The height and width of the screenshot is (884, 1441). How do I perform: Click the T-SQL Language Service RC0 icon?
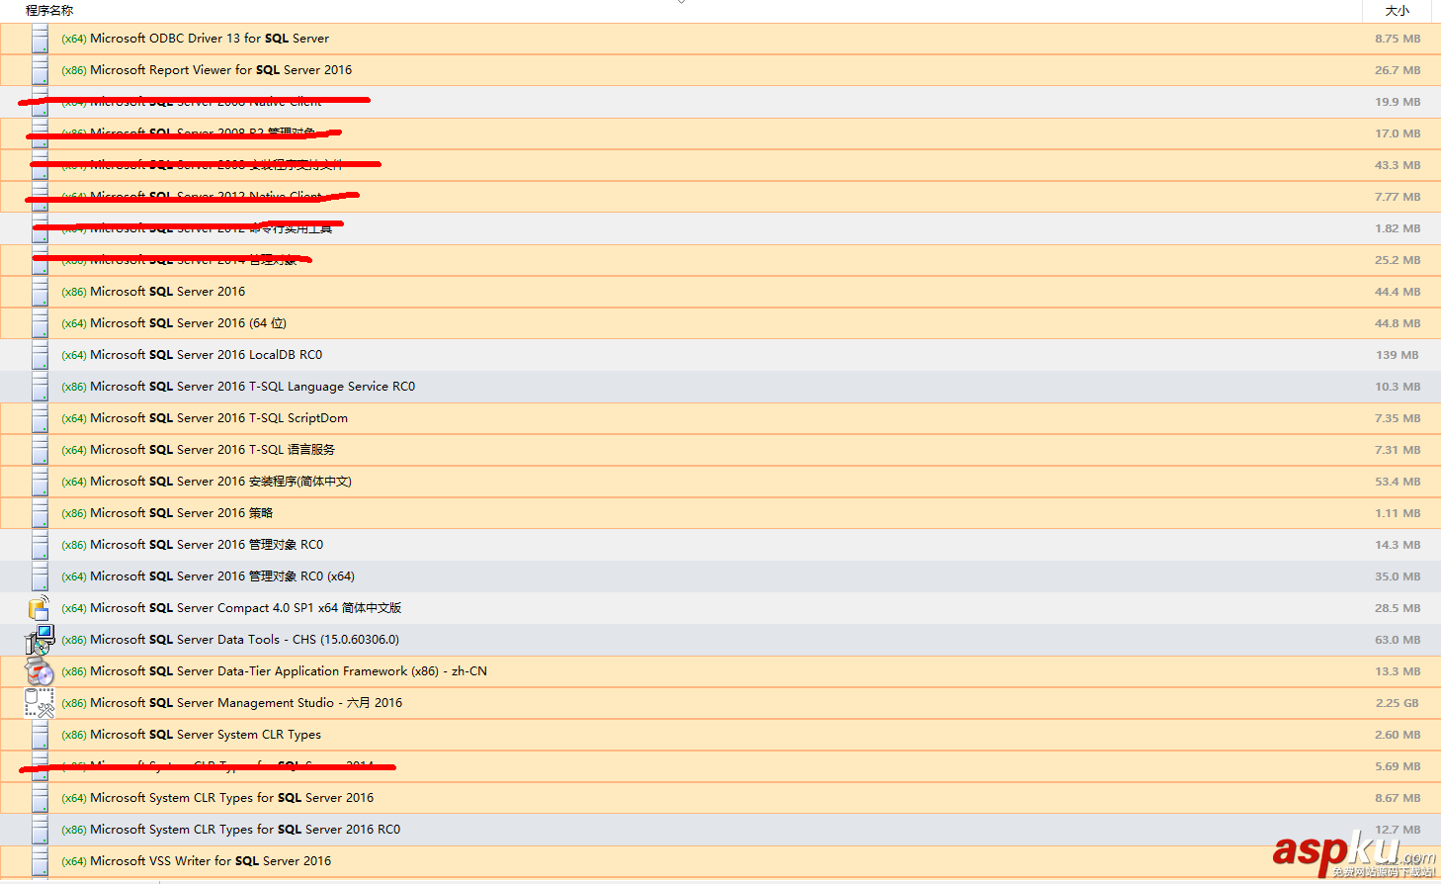40,387
